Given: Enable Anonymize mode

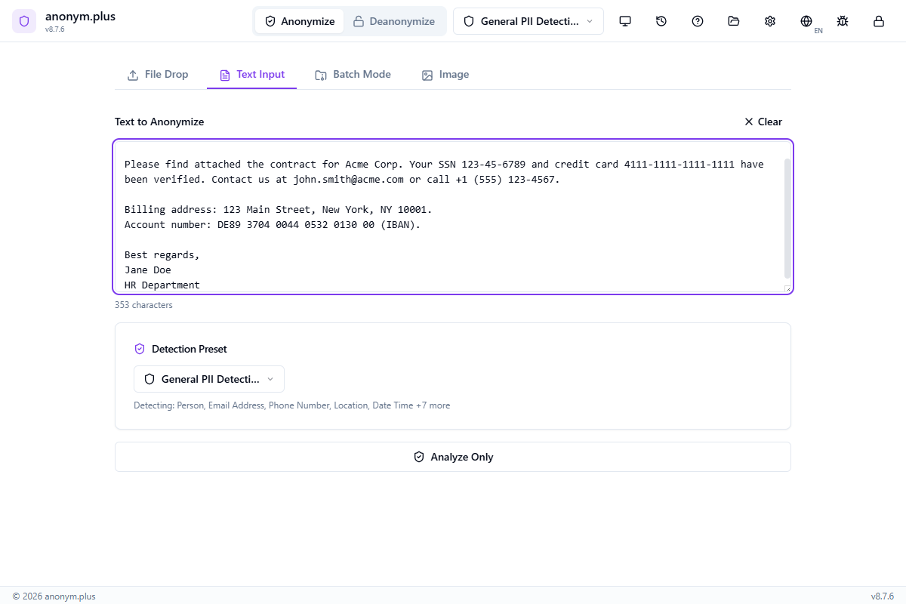Looking at the screenshot, I should (x=299, y=21).
